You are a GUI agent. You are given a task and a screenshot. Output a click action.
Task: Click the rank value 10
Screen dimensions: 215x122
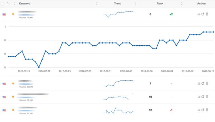(x=150, y=97)
